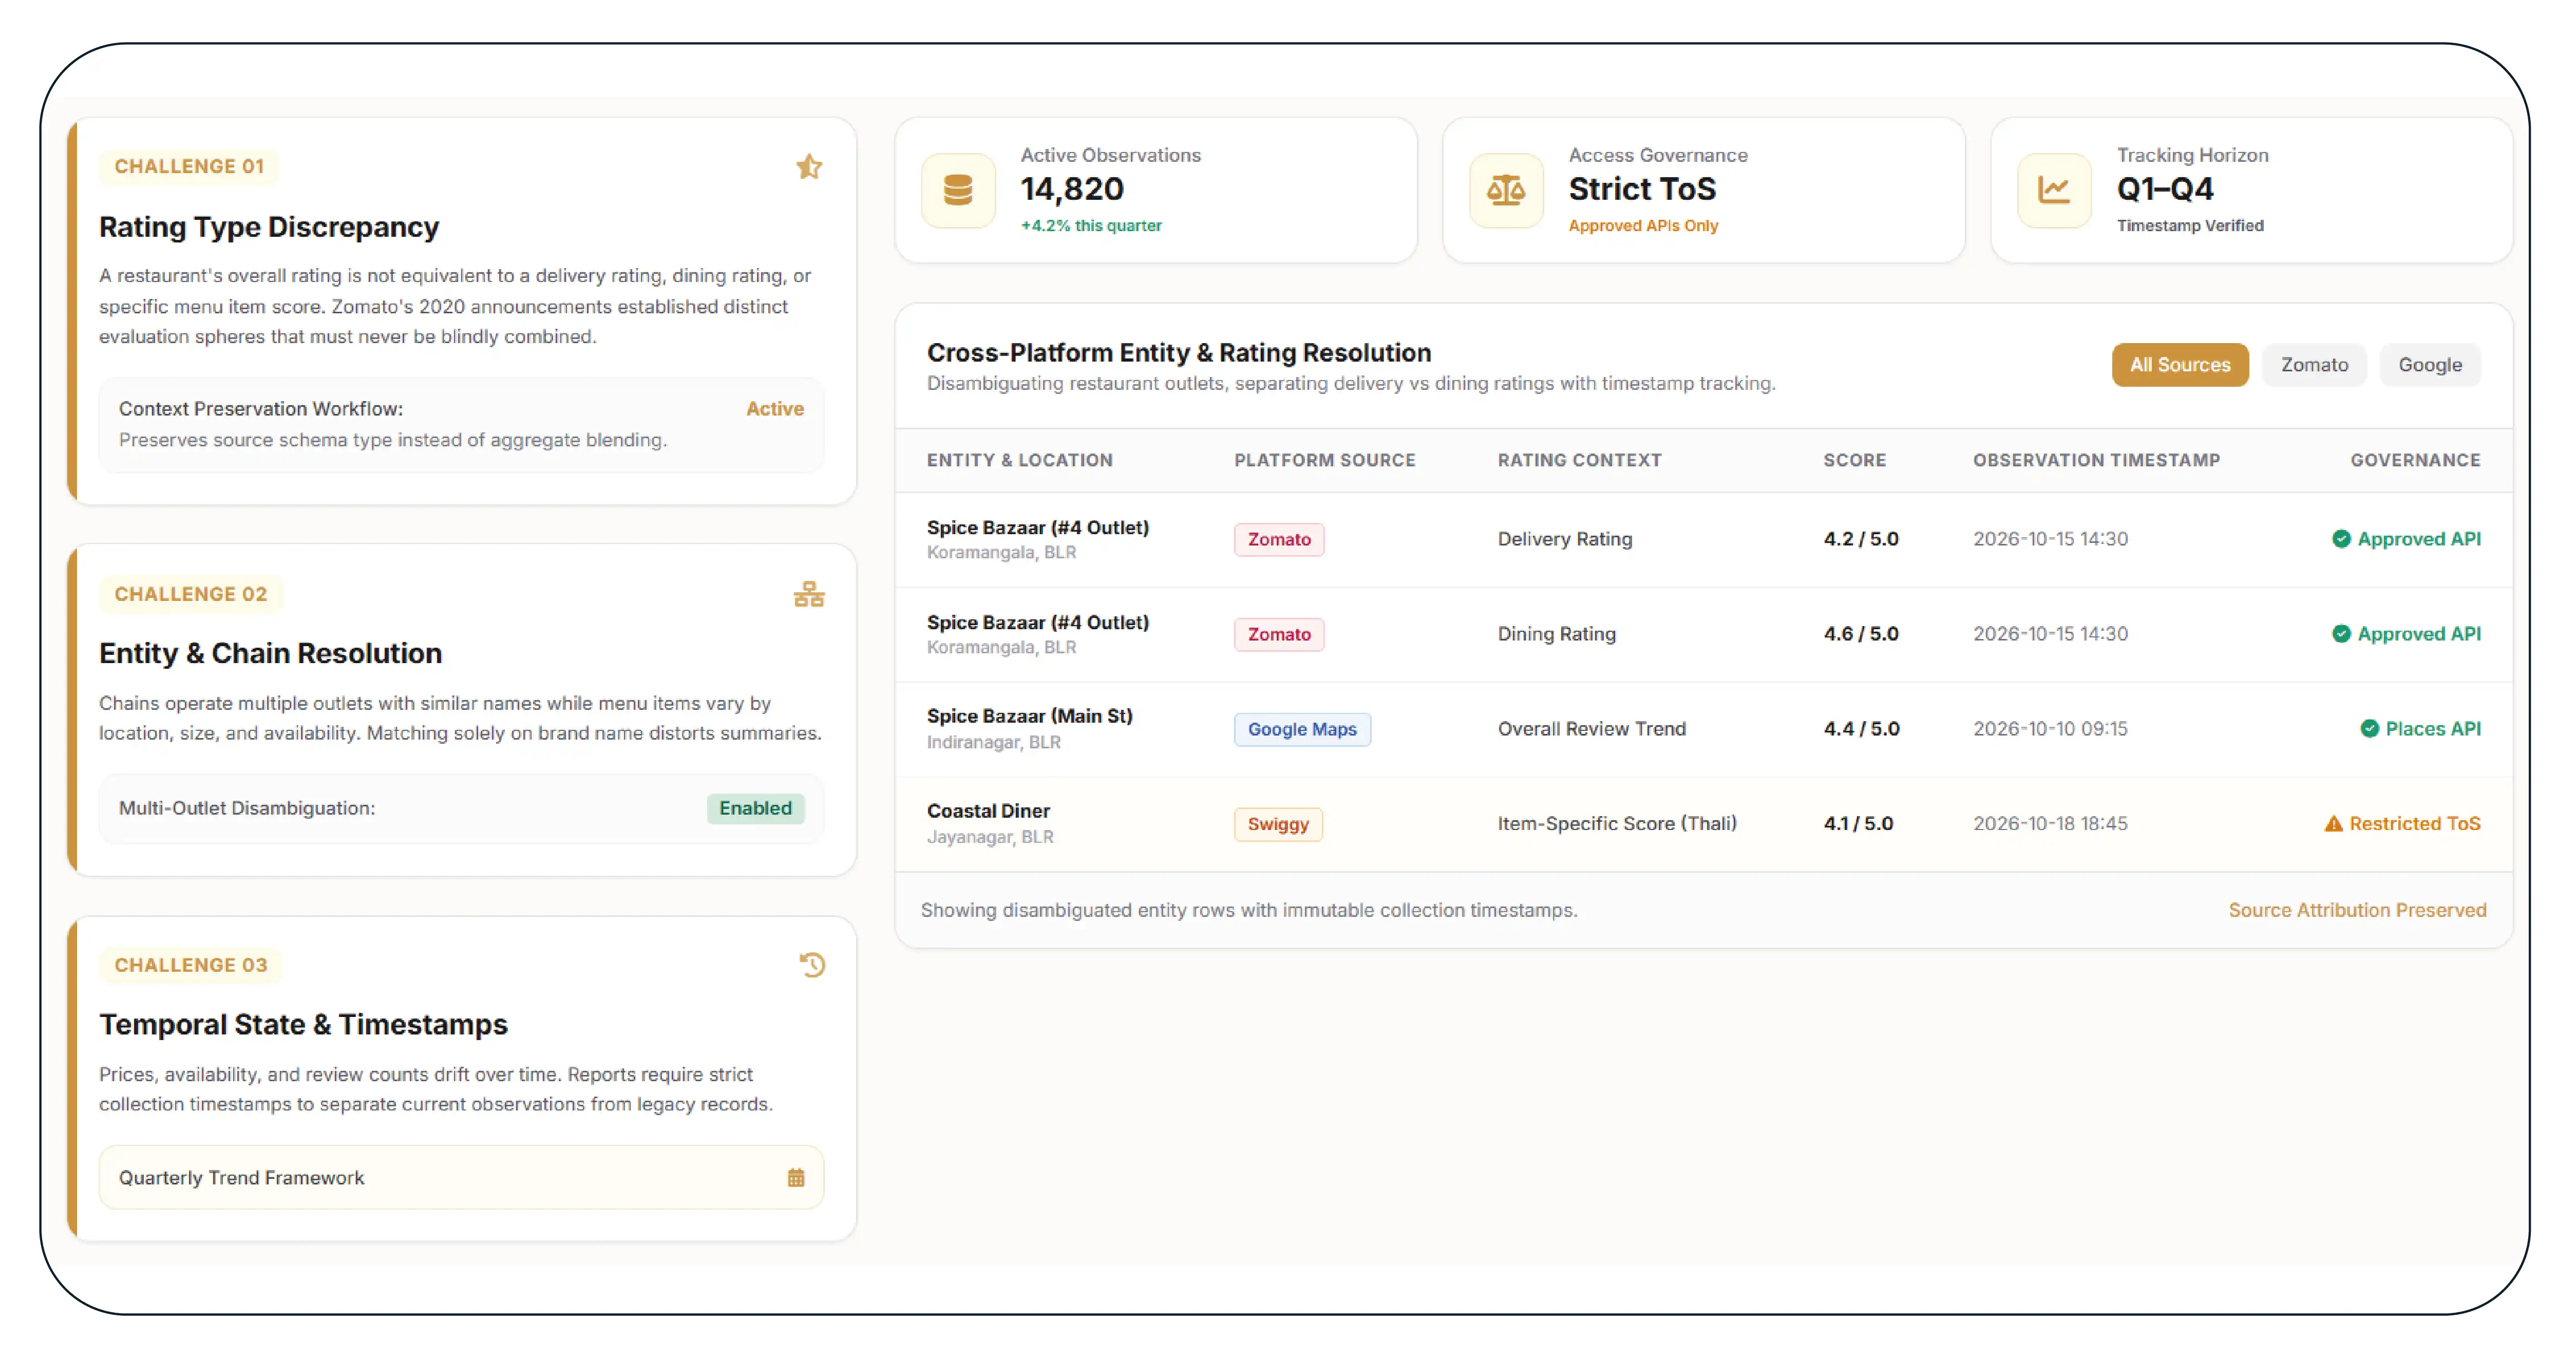Select the All Sources filter tab

point(2180,365)
